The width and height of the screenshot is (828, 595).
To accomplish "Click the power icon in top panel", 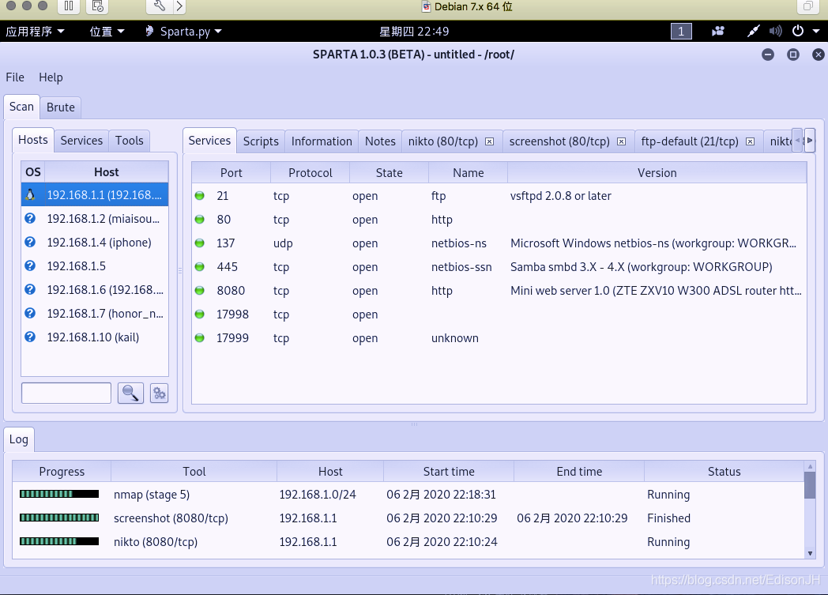I will click(x=798, y=31).
